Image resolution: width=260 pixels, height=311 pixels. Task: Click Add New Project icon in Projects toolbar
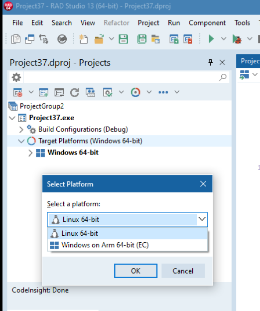(43, 92)
